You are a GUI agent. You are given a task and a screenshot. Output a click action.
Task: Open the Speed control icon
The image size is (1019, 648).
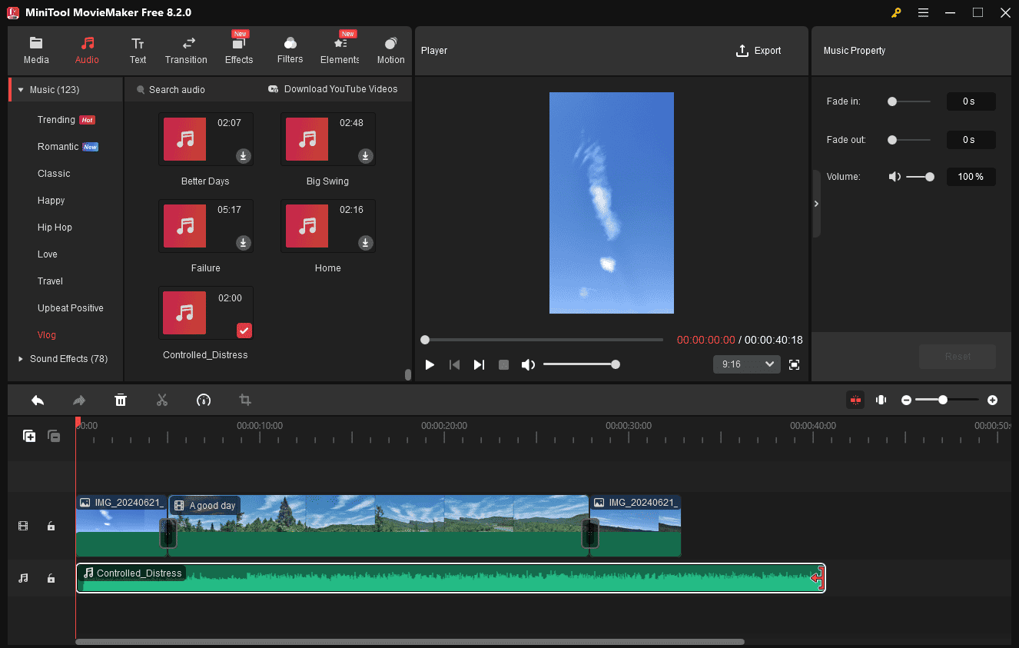204,400
